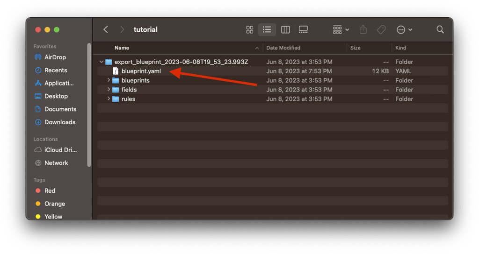Switch to column view
Image resolution: width=479 pixels, height=254 pixels.
[285, 29]
